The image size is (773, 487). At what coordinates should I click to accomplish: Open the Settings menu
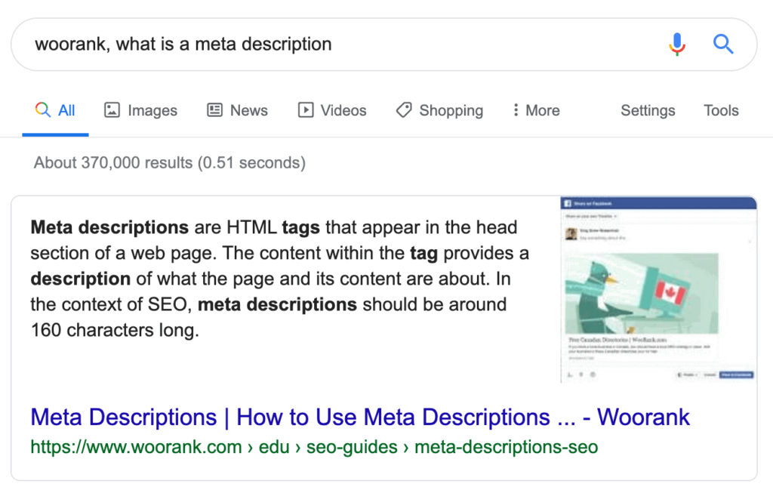click(x=648, y=110)
